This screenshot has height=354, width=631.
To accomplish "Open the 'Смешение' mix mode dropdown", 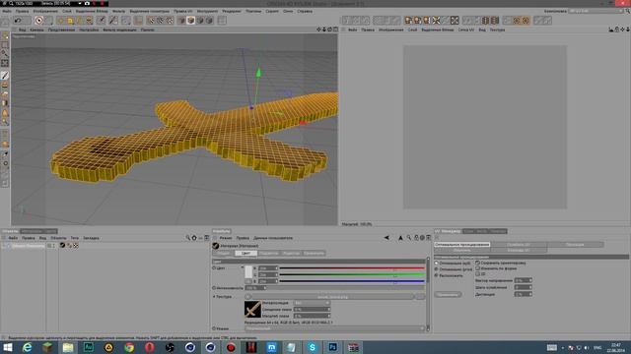I will (335, 328).
